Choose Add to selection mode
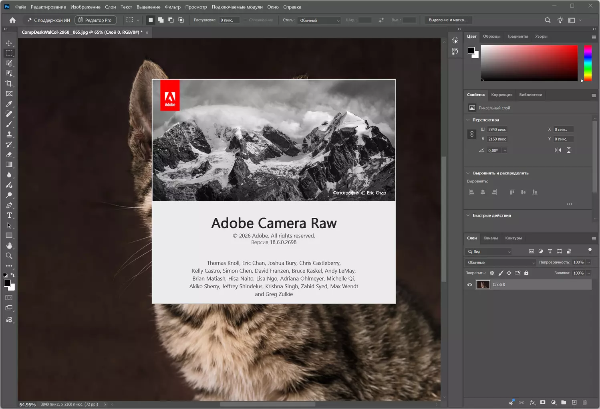Viewport: 600px width, 409px height. pos(161,20)
